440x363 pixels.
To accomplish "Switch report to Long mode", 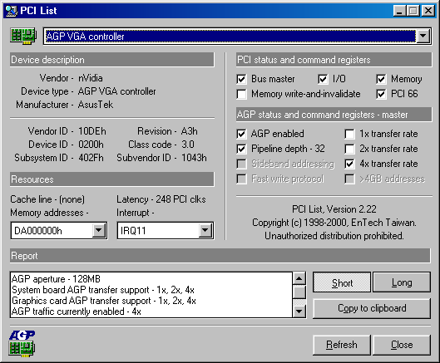I will (x=402, y=282).
